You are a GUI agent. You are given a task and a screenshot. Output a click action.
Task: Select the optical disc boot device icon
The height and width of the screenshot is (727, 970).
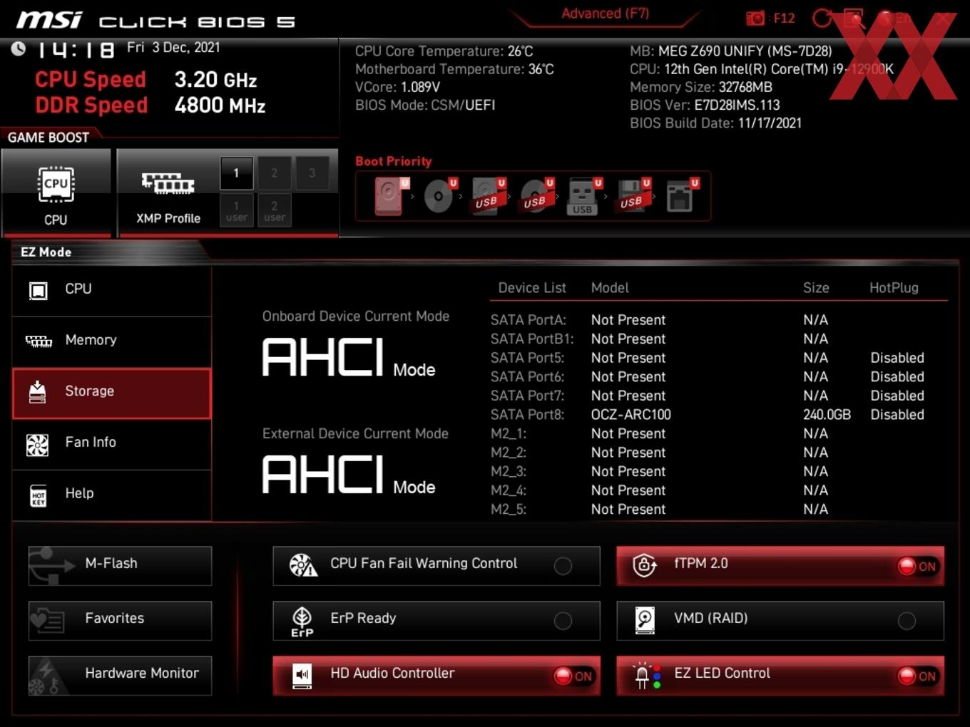[439, 195]
